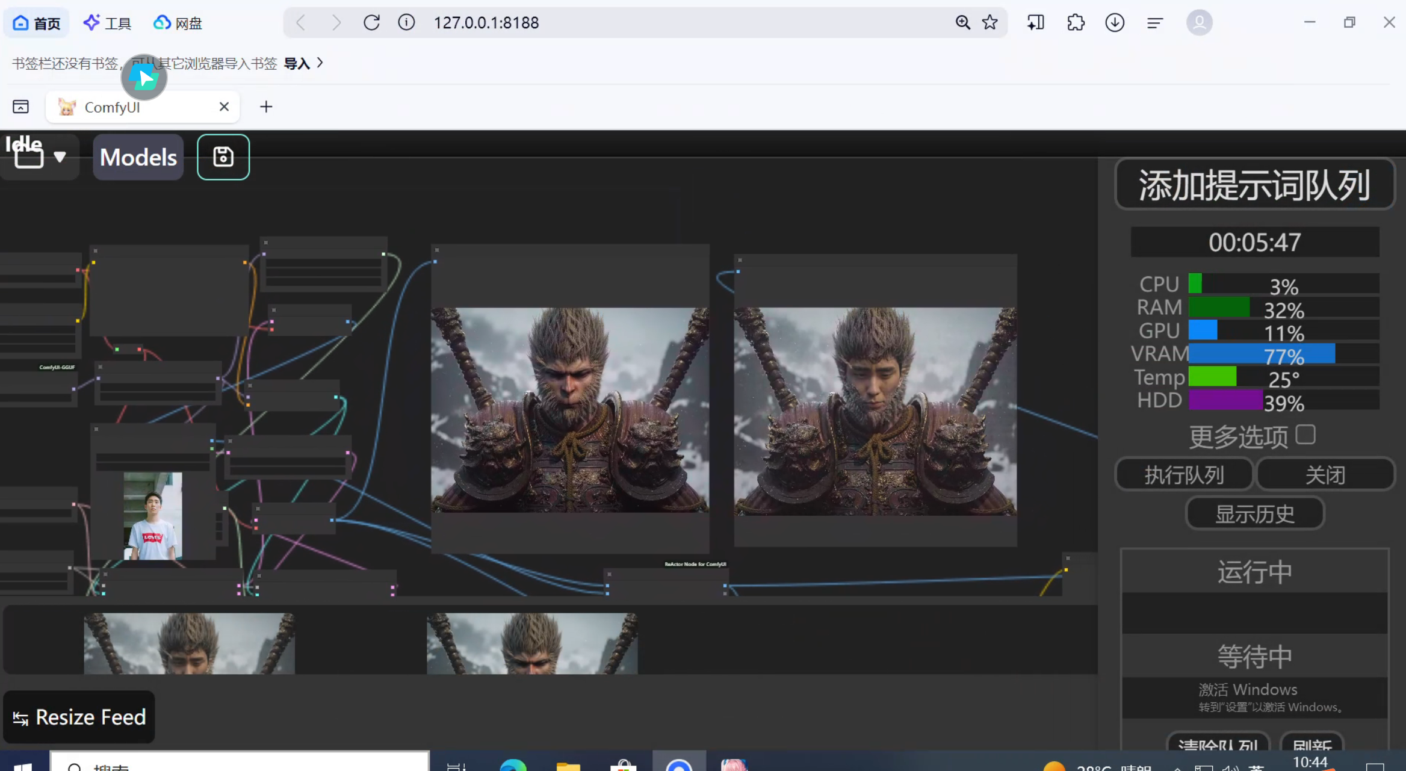Click the 关闭 button
This screenshot has width=1406, height=771.
[1325, 474]
